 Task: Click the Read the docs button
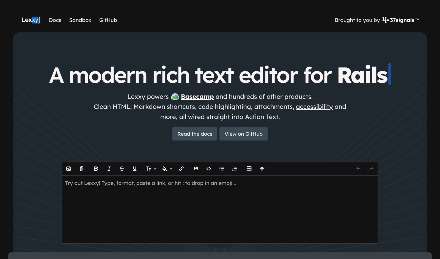pos(195,134)
